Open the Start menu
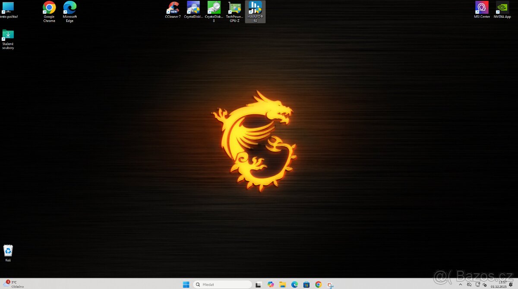Screen dimensions: 518x289 [186, 284]
